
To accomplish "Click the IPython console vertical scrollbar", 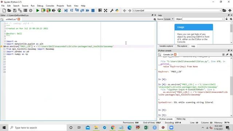I will (x=231, y=87).
